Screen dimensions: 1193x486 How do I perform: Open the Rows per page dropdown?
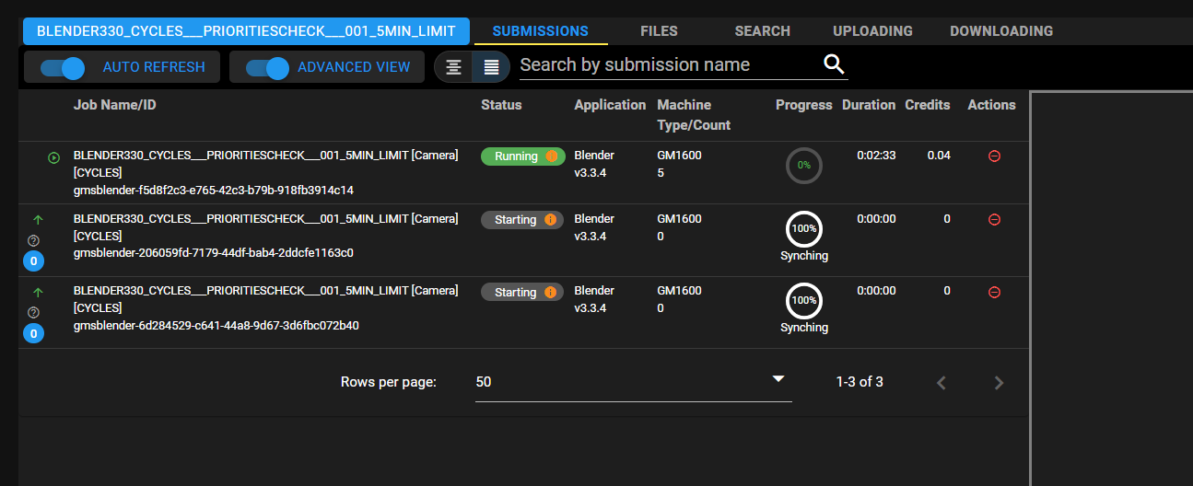(633, 381)
